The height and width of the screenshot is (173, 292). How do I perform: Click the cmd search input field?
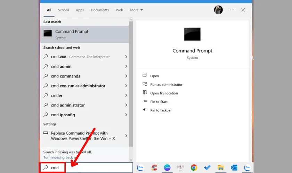(86, 167)
